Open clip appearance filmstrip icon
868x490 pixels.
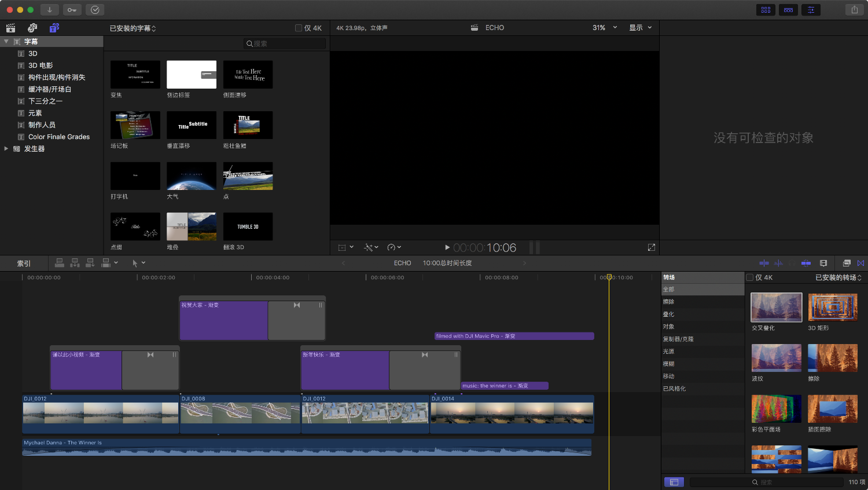tap(823, 263)
